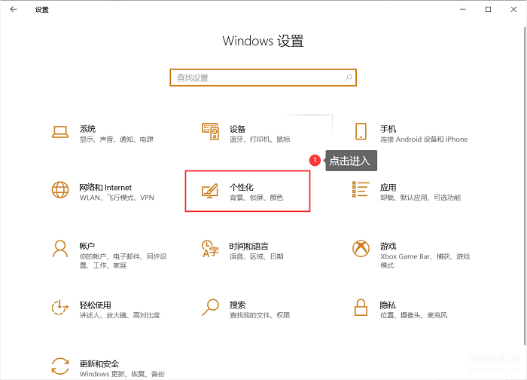Image resolution: width=527 pixels, height=380 pixels.
Task: Select the 隐私 category title
Action: pyautogui.click(x=388, y=305)
